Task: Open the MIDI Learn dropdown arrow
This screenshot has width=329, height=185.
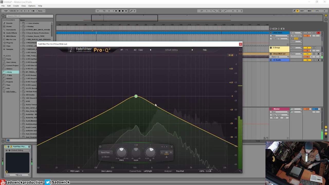Action: pos(83,171)
